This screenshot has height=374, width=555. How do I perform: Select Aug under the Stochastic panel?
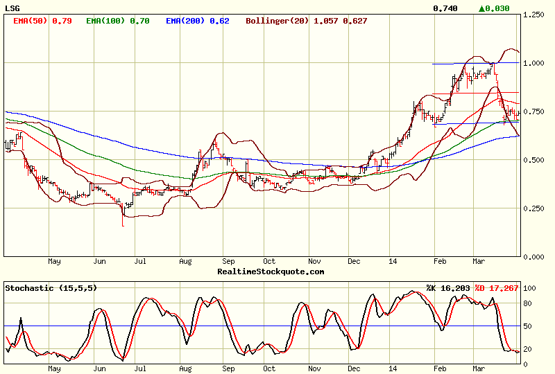185,368
